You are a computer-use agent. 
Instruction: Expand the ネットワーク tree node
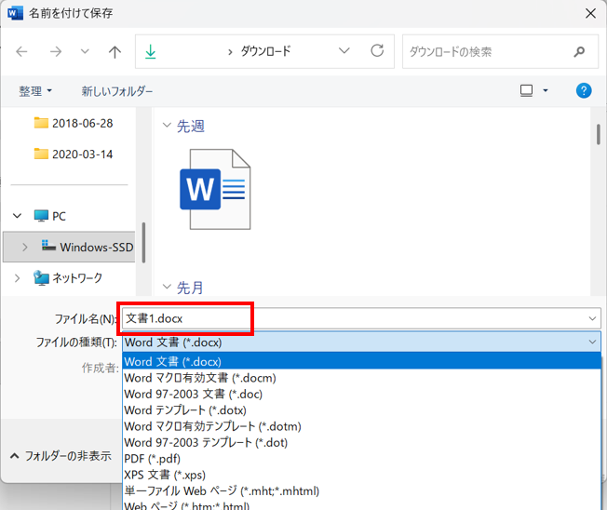(17, 277)
